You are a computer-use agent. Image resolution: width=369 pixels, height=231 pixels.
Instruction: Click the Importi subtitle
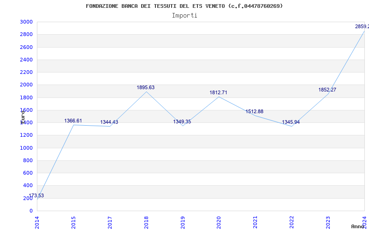(x=184, y=16)
